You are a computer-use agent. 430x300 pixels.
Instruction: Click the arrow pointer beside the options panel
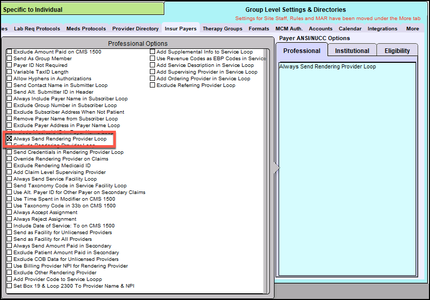click(x=277, y=168)
